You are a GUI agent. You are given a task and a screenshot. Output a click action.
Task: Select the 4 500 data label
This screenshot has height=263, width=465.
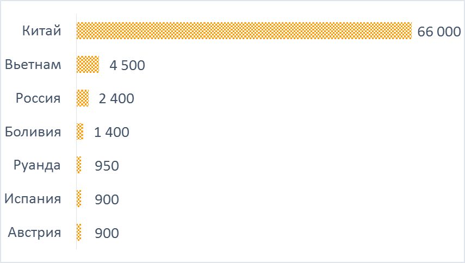(x=127, y=65)
